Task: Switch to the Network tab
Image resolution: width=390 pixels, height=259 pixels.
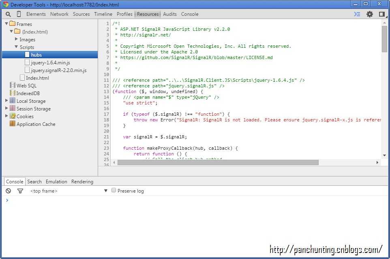Action: click(59, 14)
